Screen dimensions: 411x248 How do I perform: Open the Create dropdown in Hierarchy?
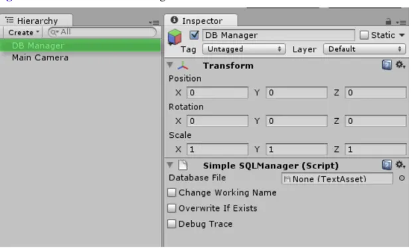click(23, 32)
